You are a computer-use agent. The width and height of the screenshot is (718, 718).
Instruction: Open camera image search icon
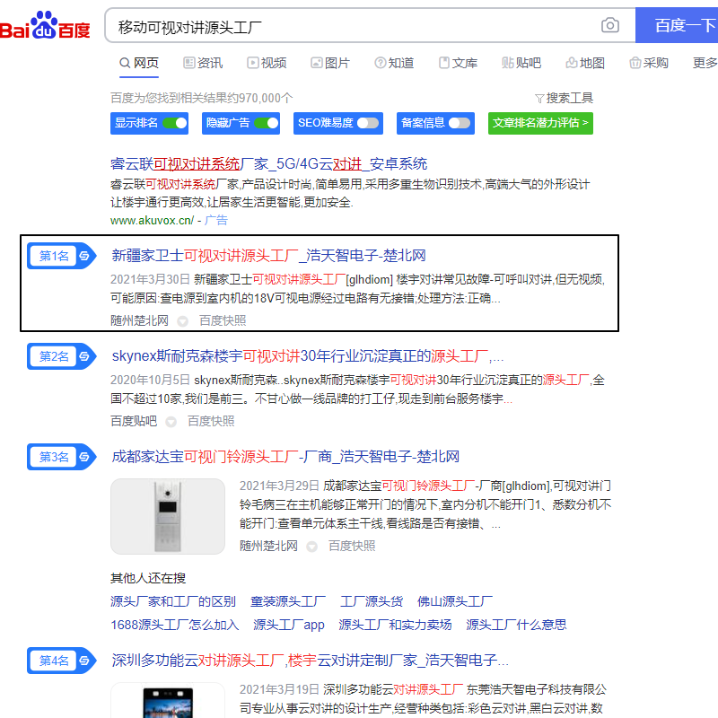point(609,25)
